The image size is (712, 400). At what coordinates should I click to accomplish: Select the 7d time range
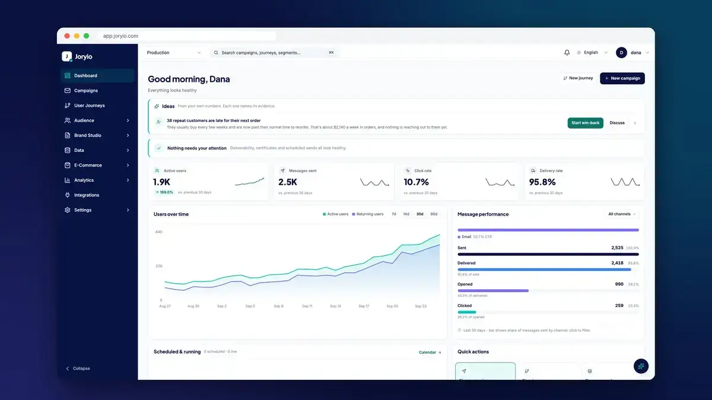tap(394, 214)
